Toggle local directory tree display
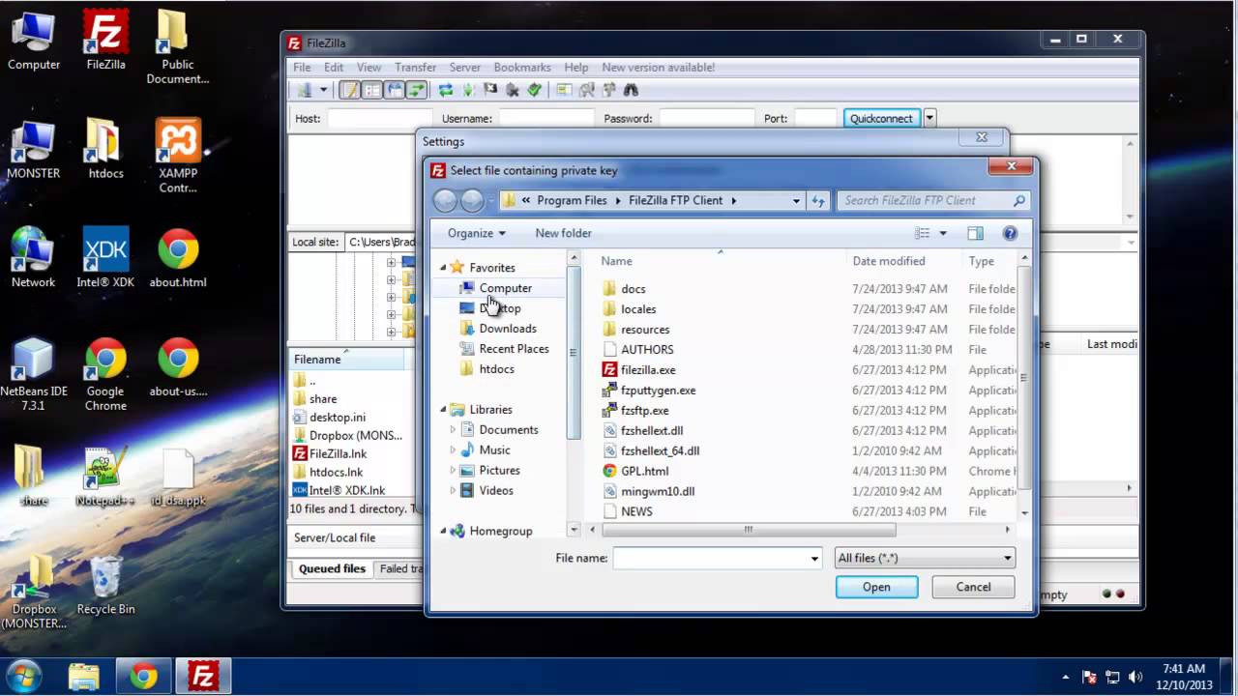The height and width of the screenshot is (696, 1238). tap(372, 90)
